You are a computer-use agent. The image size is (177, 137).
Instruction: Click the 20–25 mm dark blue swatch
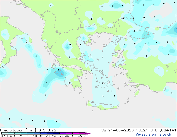pos(50,133)
